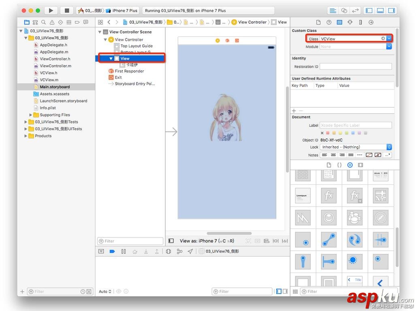Image resolution: width=416 pixels, height=311 pixels.
Task: Show the media library
Action: 360,165
